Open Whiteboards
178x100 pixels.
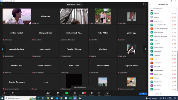pos(107,94)
